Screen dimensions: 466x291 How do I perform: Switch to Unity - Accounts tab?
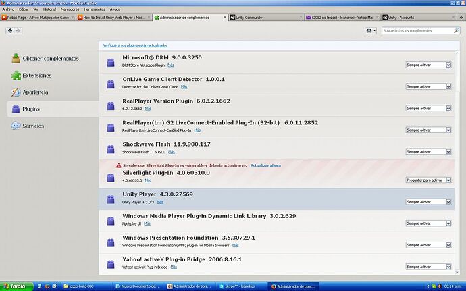pos(419,18)
